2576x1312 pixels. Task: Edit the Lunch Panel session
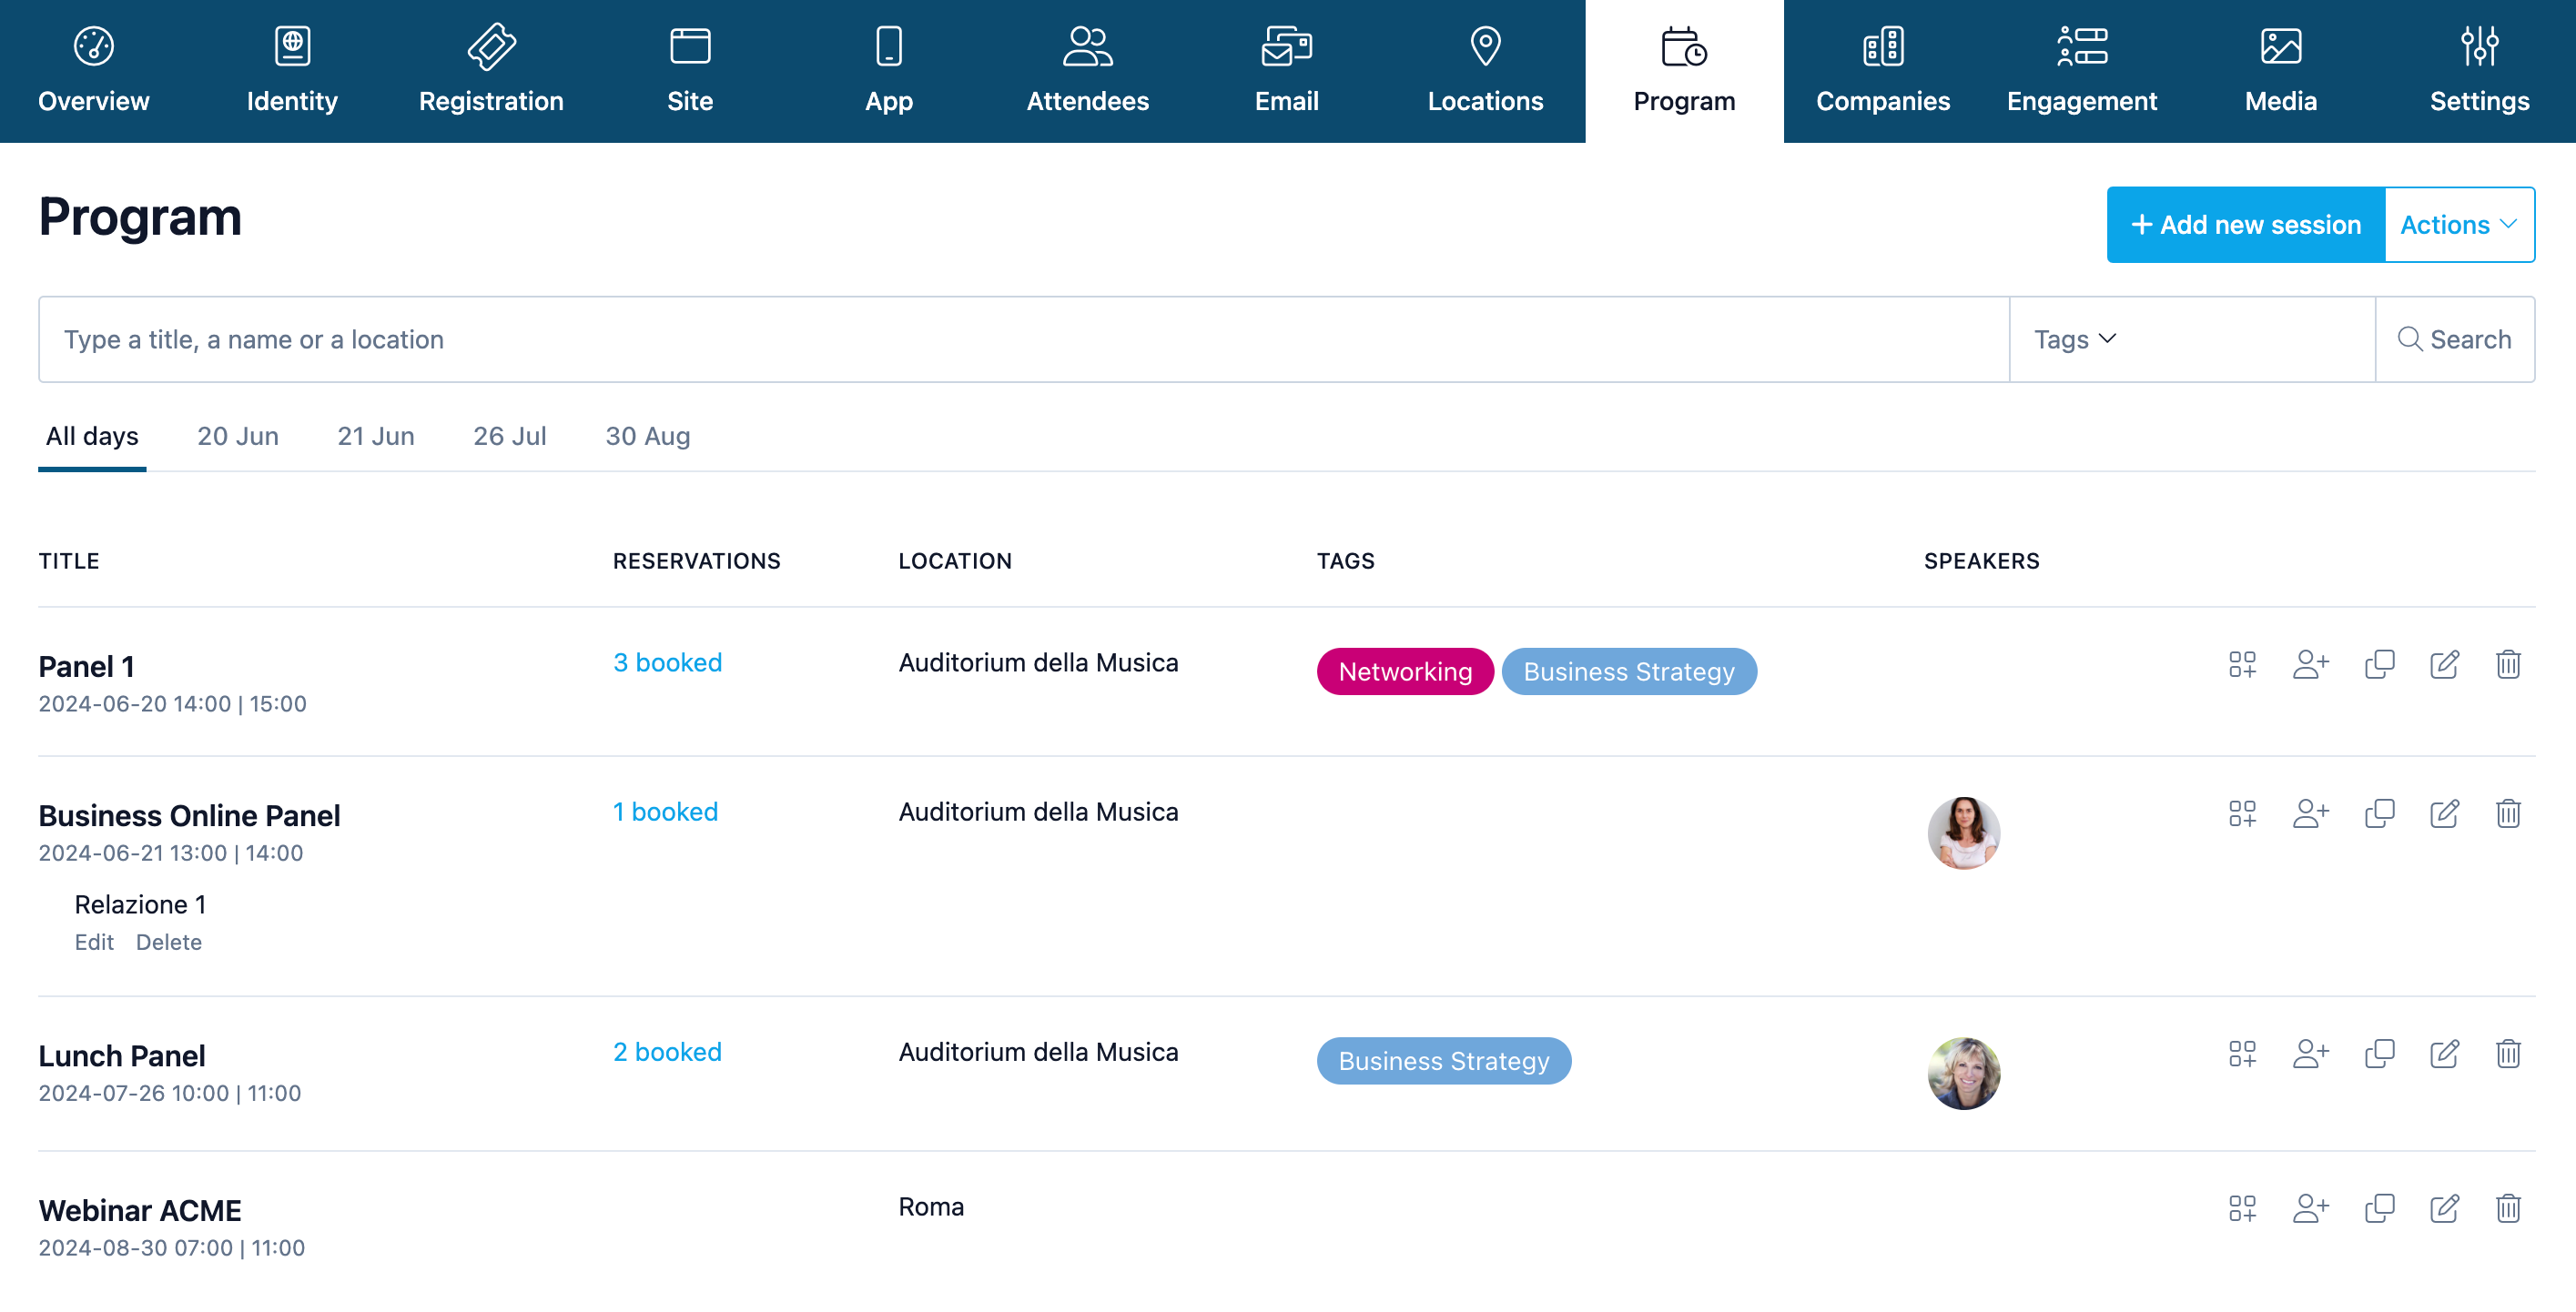coord(2444,1054)
